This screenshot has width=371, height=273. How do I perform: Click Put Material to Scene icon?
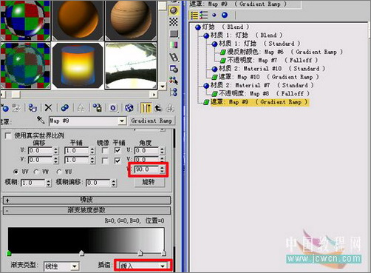pyautogui.click(x=17, y=108)
